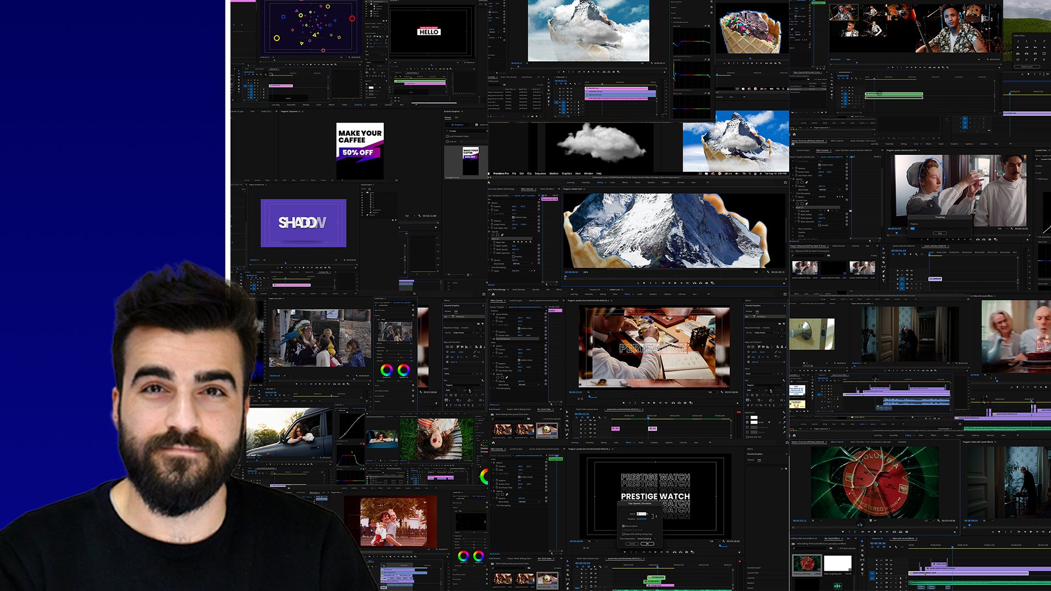Switch to Color workspace in the Tracking window

pos(916,144)
